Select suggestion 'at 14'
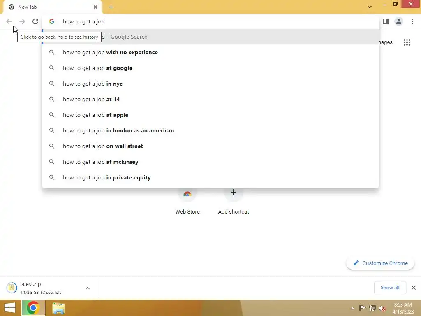The height and width of the screenshot is (316, 421). click(x=210, y=99)
